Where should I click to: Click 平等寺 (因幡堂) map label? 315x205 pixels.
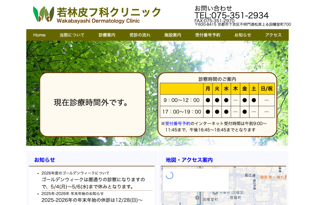pyautogui.click(x=232, y=193)
